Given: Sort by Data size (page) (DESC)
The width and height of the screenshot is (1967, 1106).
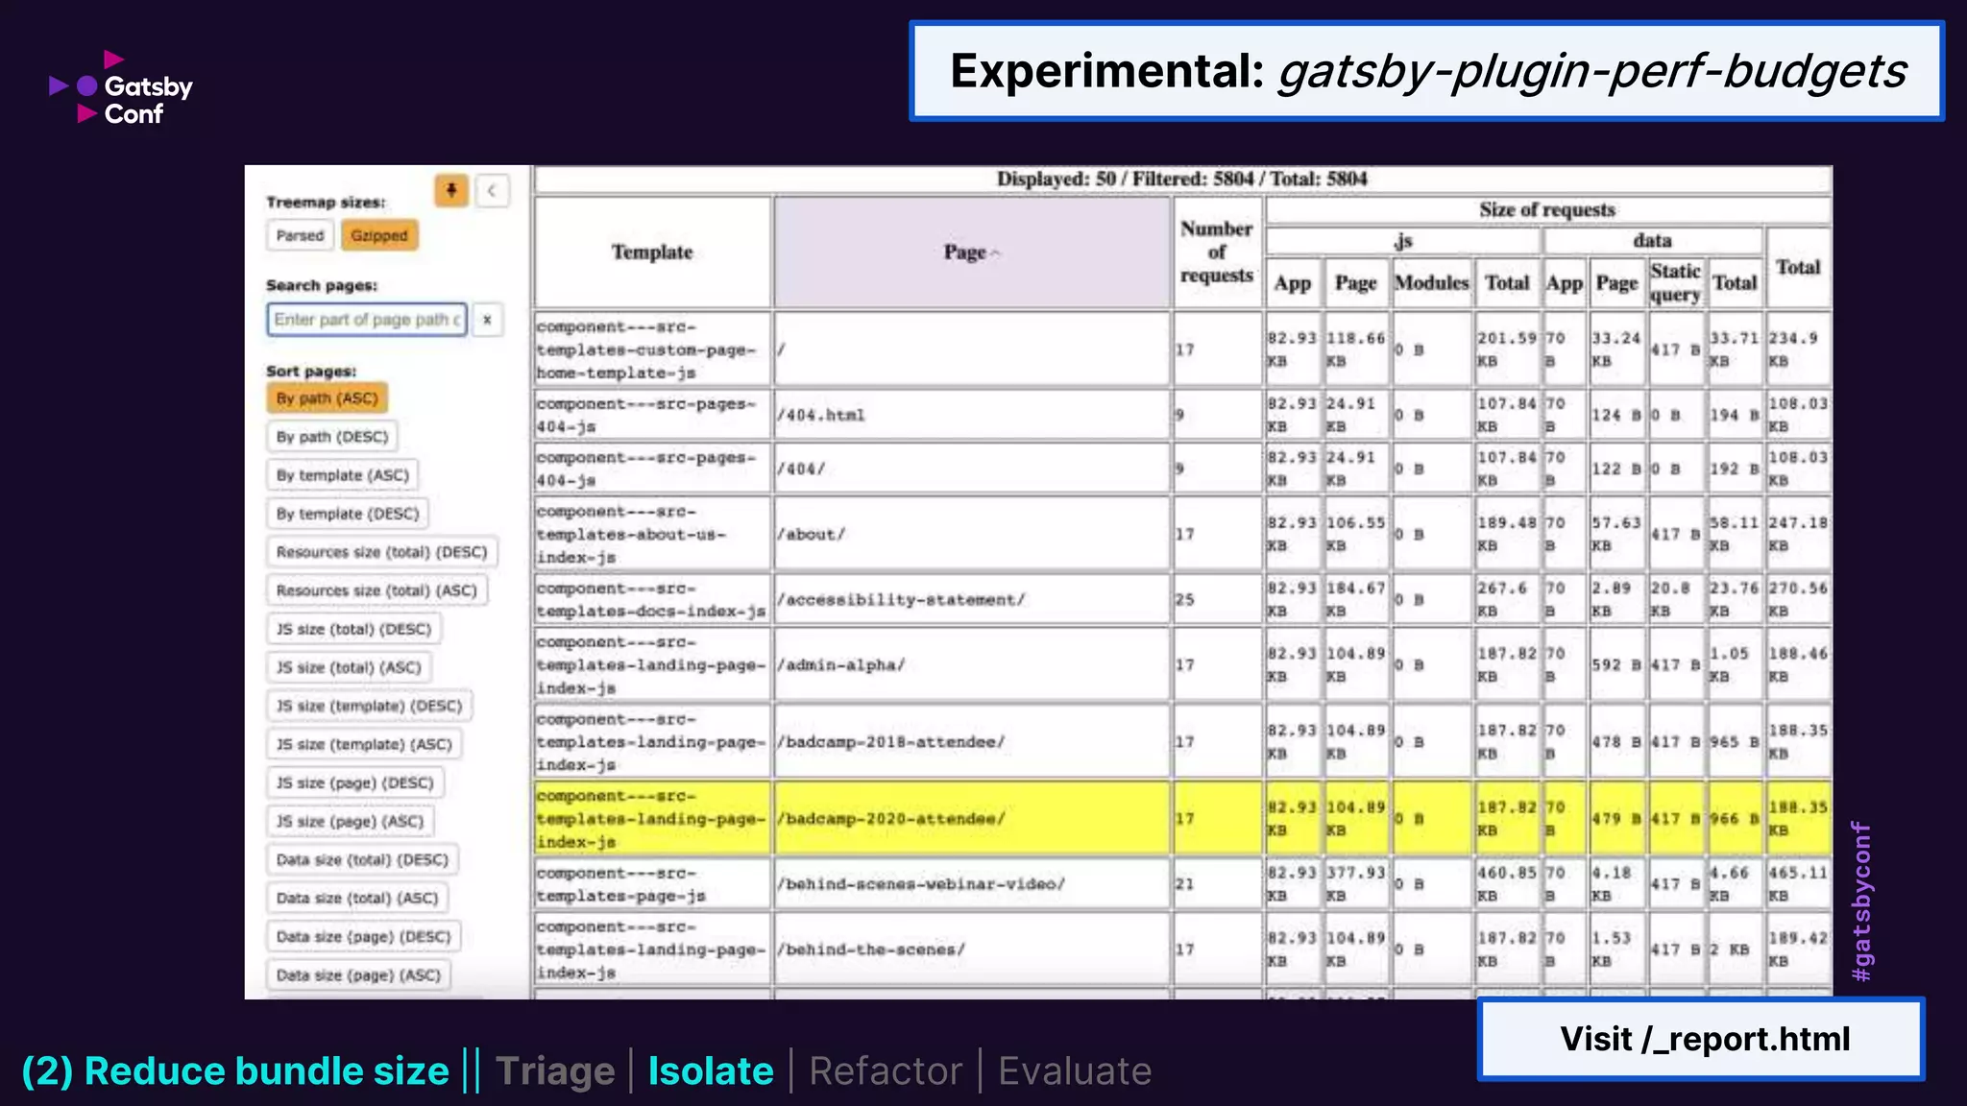Looking at the screenshot, I should tap(363, 936).
